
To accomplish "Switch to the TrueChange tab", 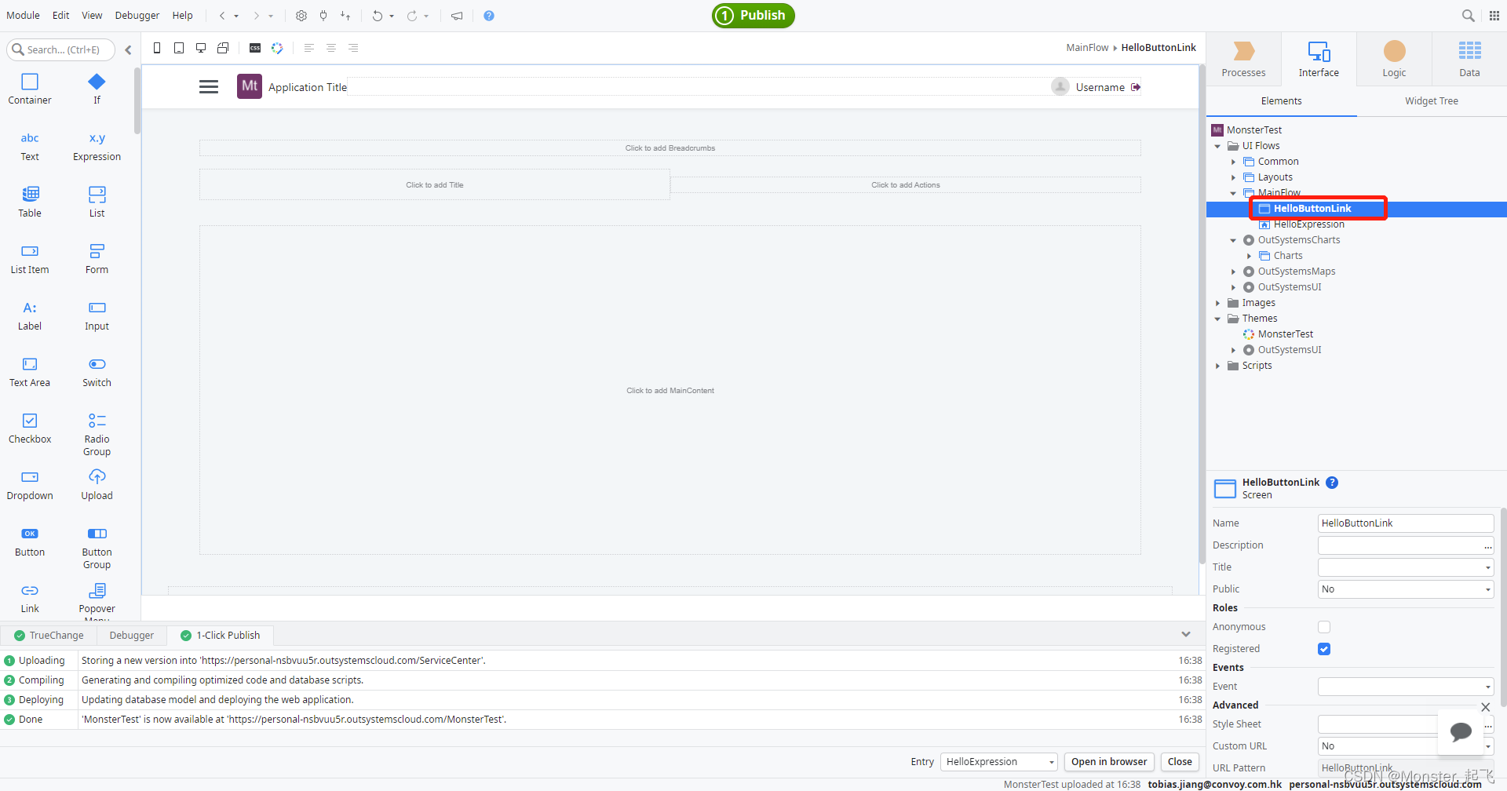I will (49, 636).
